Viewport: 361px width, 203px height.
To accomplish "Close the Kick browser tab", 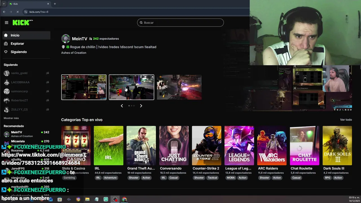I will coord(48,4).
